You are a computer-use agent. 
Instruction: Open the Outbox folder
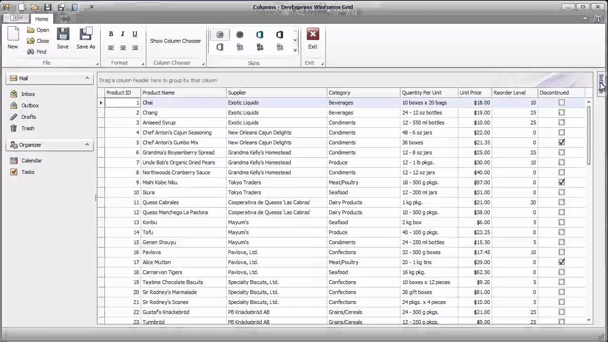pyautogui.click(x=30, y=105)
